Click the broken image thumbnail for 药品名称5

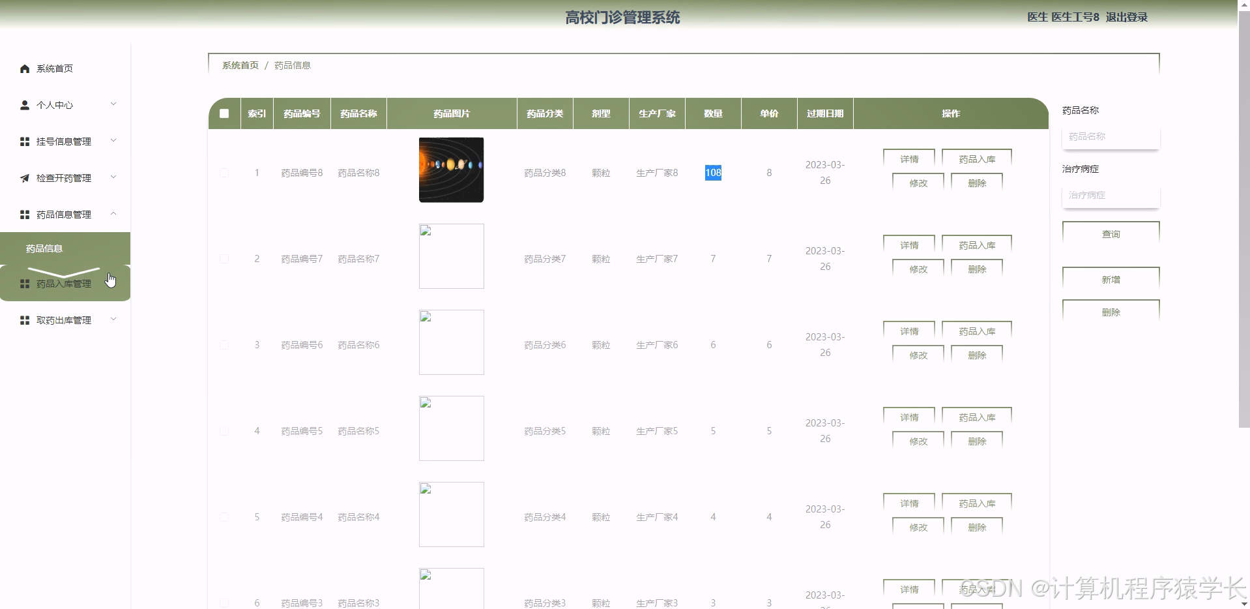pos(452,428)
